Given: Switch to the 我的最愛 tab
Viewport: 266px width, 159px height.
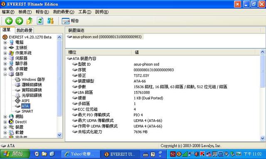Looking at the screenshot, I should 25,30.
